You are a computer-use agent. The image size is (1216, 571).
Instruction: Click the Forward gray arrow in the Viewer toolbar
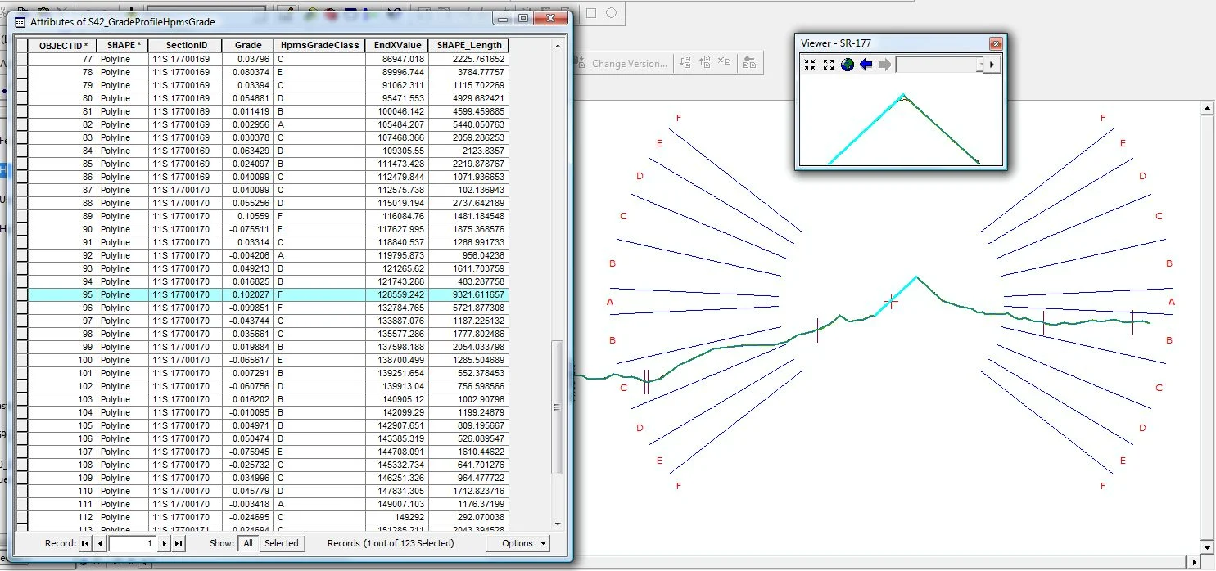coord(885,65)
